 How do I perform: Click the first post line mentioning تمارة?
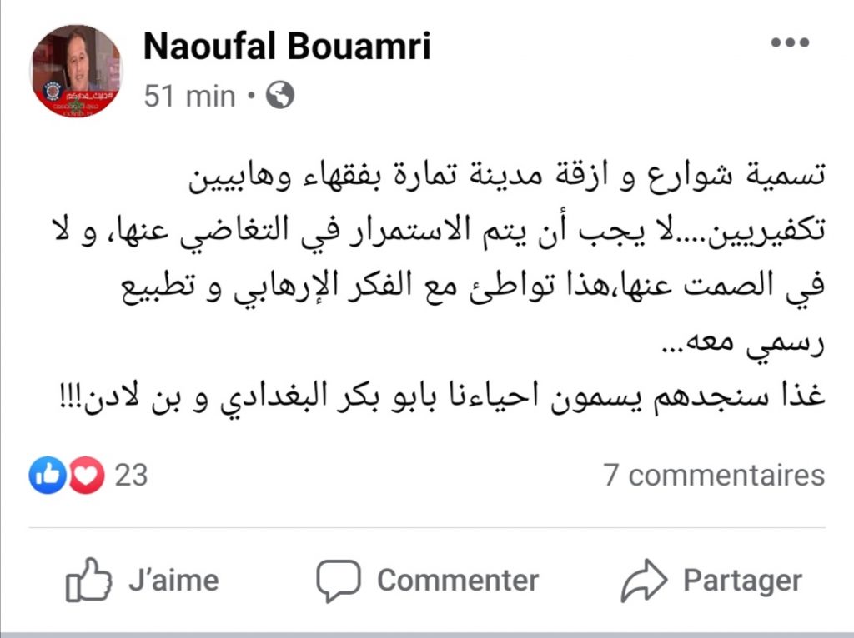pyautogui.click(x=507, y=177)
